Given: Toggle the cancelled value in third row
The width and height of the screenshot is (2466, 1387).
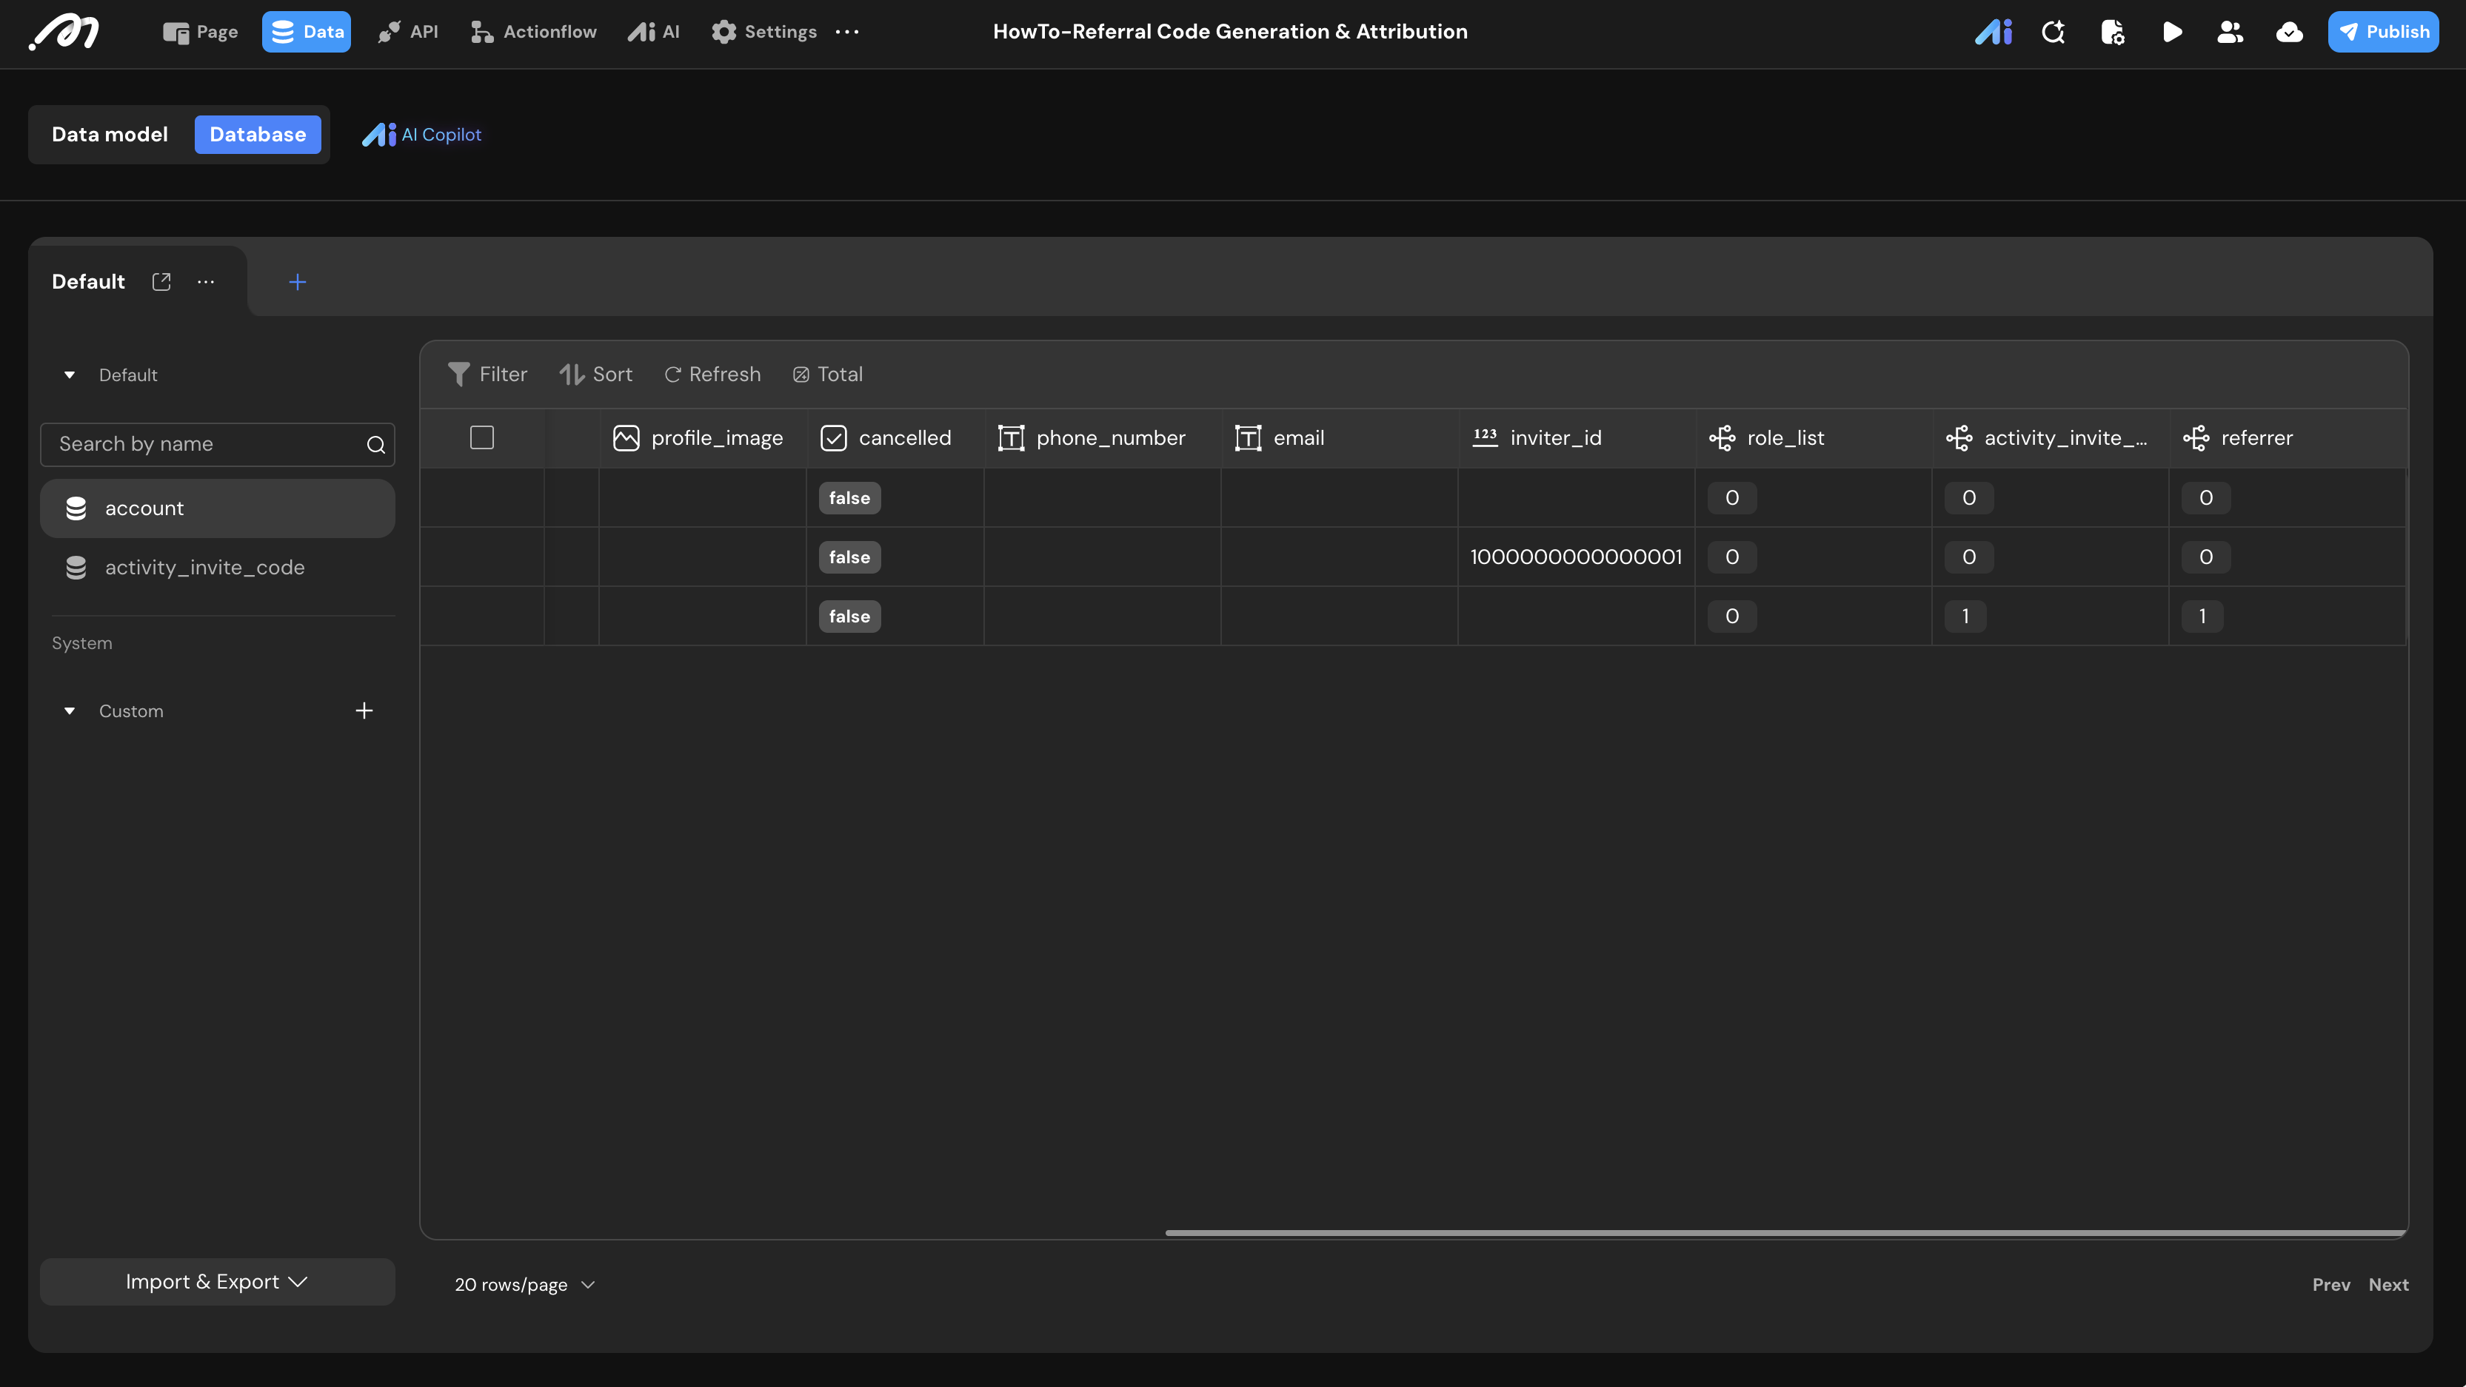Looking at the screenshot, I should pyautogui.click(x=849, y=616).
